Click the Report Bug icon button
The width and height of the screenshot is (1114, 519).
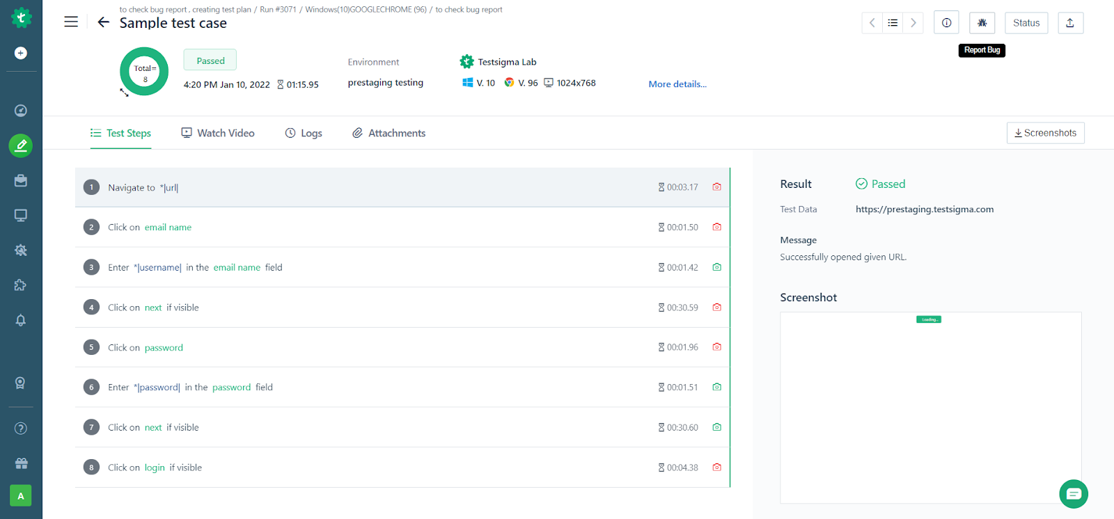[982, 23]
